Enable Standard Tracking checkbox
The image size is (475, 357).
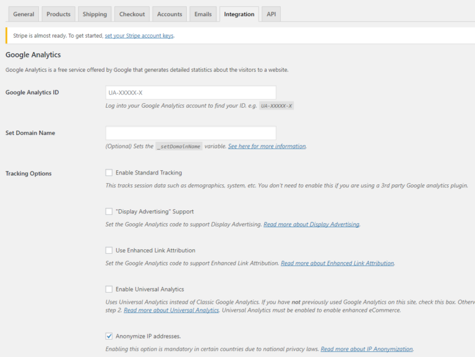109,173
